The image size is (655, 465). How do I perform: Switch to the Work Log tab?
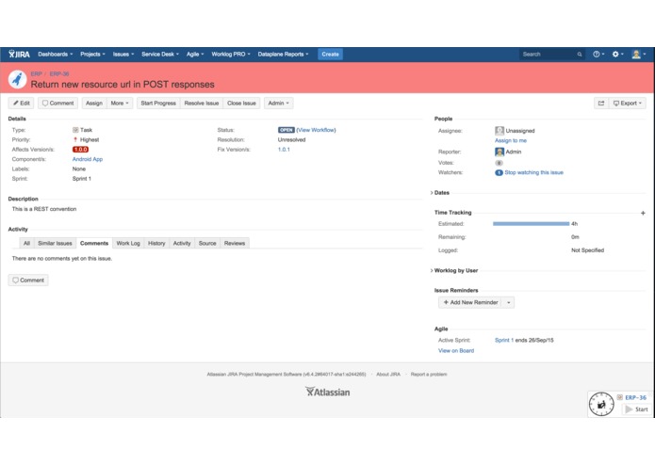[x=128, y=243]
